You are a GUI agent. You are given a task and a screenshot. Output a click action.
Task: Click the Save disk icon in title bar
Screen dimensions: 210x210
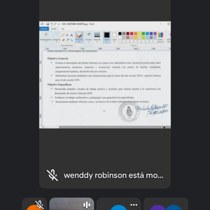pyautogui.click(x=47, y=24)
